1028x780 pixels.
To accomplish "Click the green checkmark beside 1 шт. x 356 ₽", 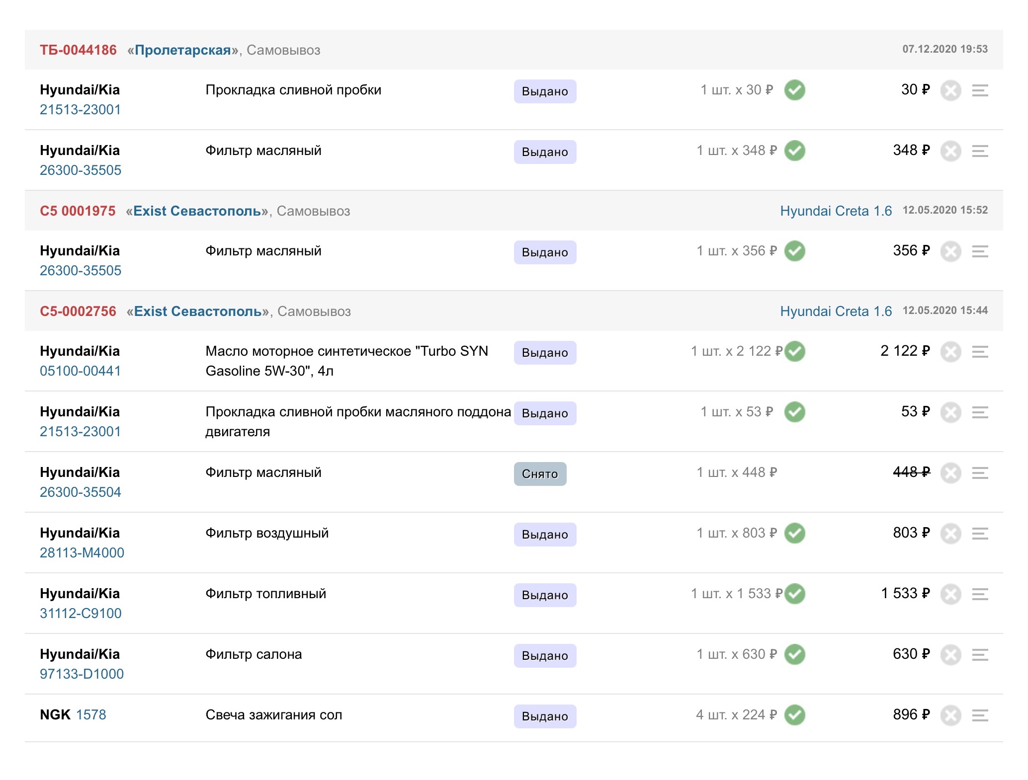I will coord(795,251).
